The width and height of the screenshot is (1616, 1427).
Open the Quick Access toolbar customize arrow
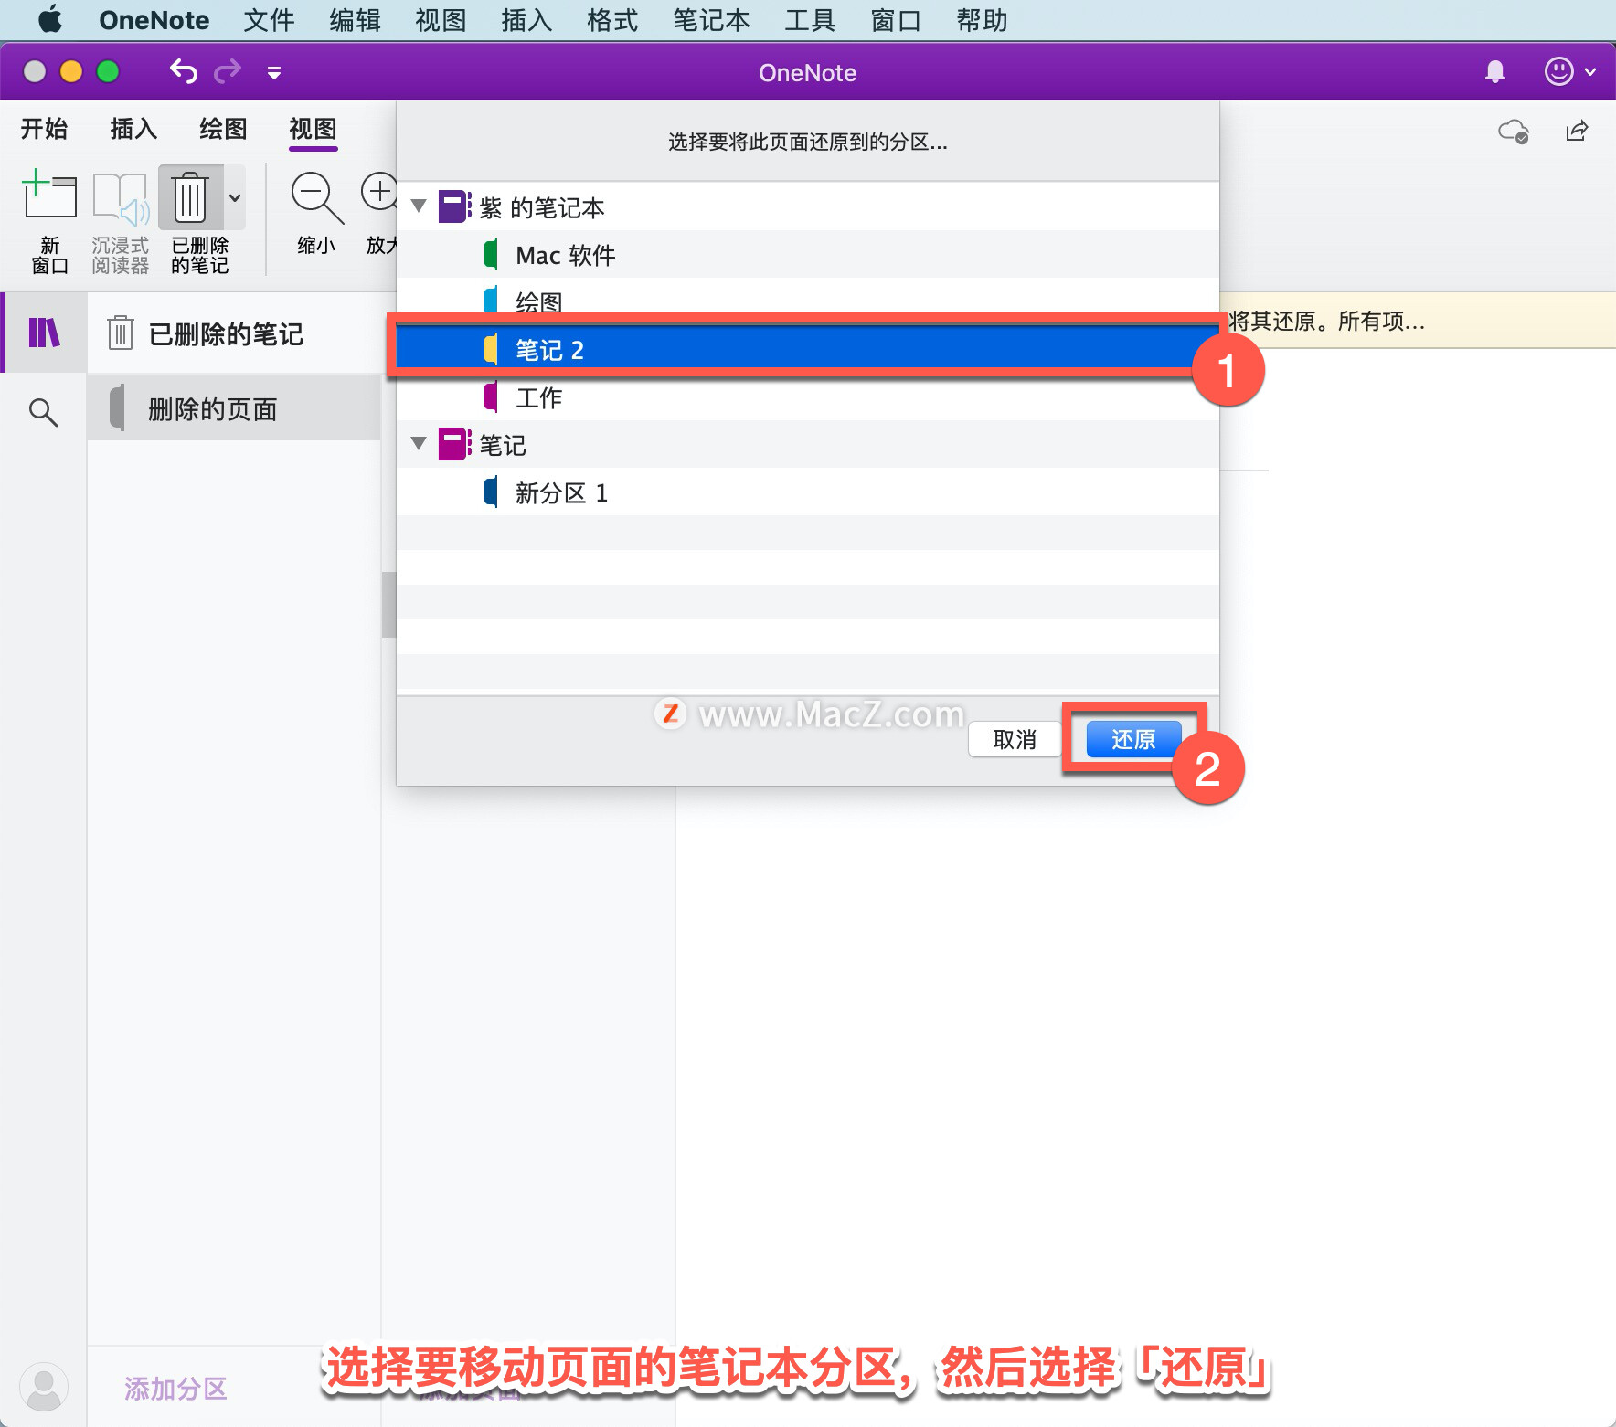pos(274,72)
